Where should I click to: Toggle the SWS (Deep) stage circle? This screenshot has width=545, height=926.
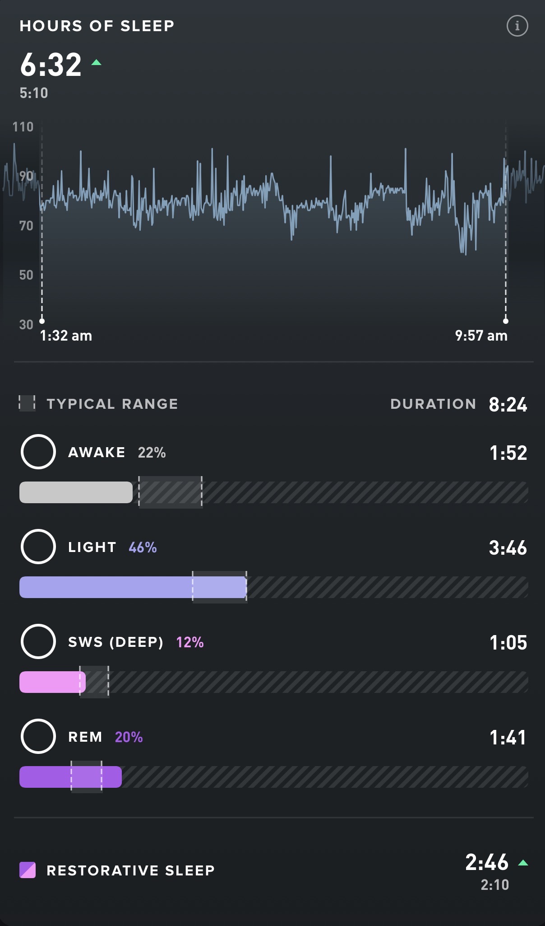tap(38, 641)
